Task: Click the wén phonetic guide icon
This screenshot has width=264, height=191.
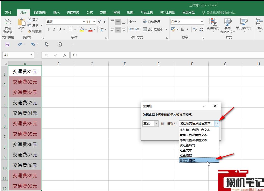Action: click(x=101, y=29)
